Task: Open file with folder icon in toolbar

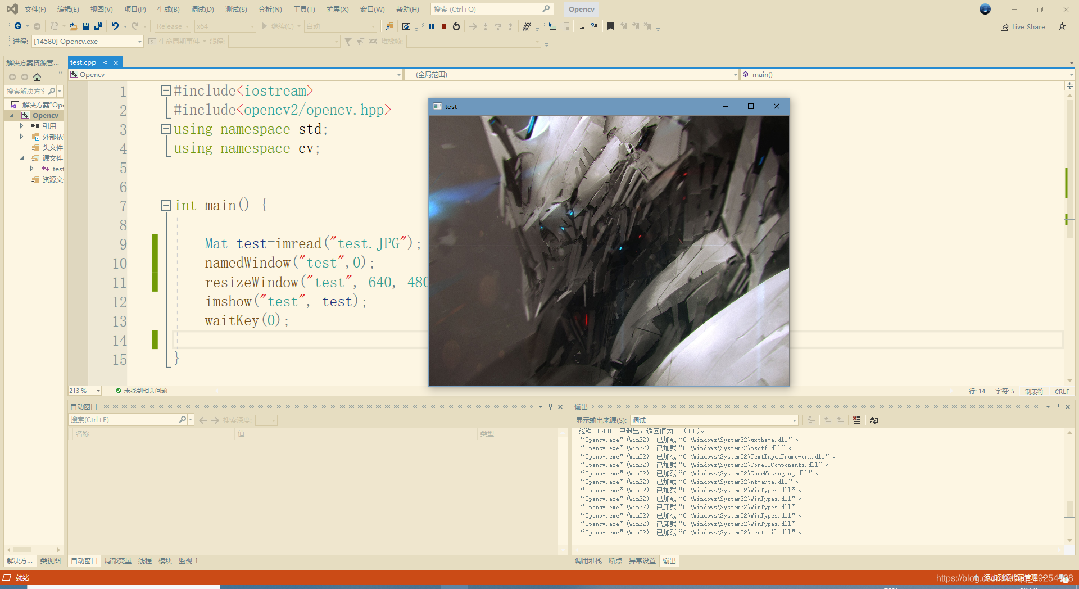Action: (x=73, y=26)
